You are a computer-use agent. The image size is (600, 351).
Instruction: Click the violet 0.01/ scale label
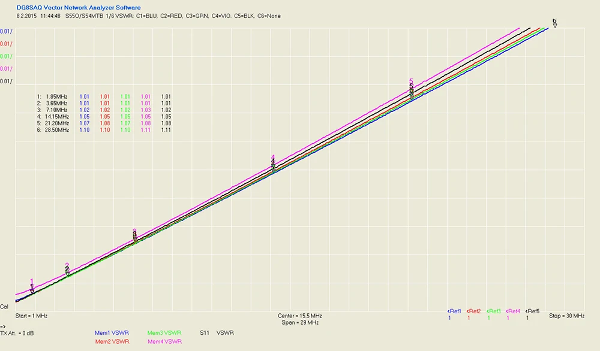(6, 69)
